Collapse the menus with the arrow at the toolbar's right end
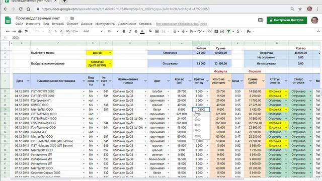The height and width of the screenshot is (181, 322). pyautogui.click(x=318, y=31)
